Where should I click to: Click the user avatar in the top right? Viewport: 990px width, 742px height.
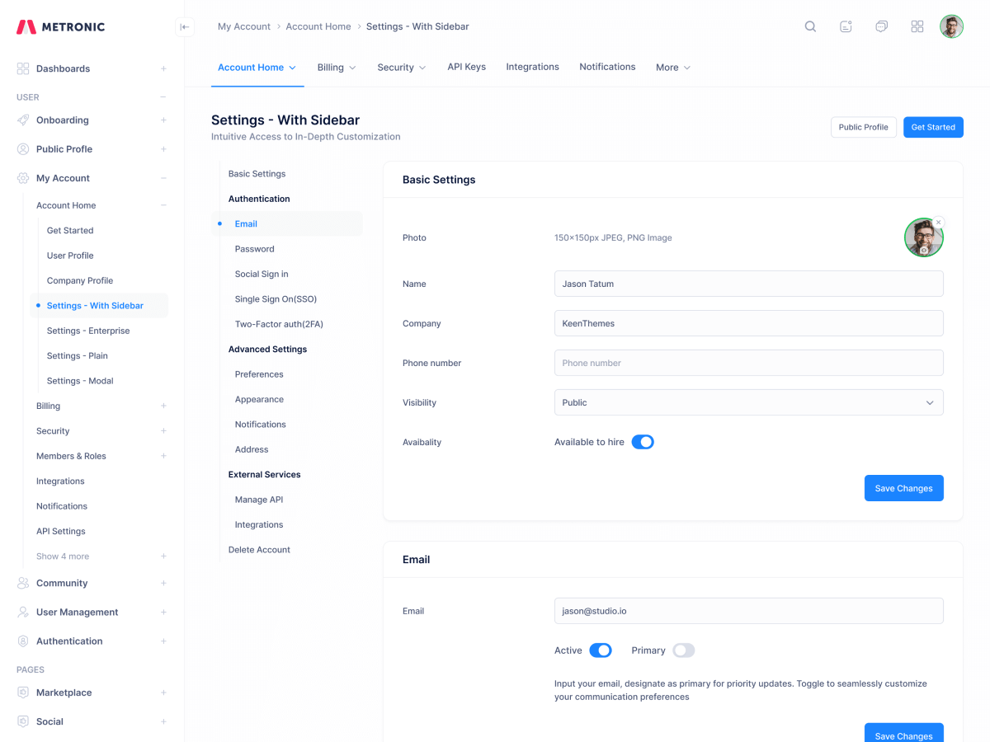951,26
